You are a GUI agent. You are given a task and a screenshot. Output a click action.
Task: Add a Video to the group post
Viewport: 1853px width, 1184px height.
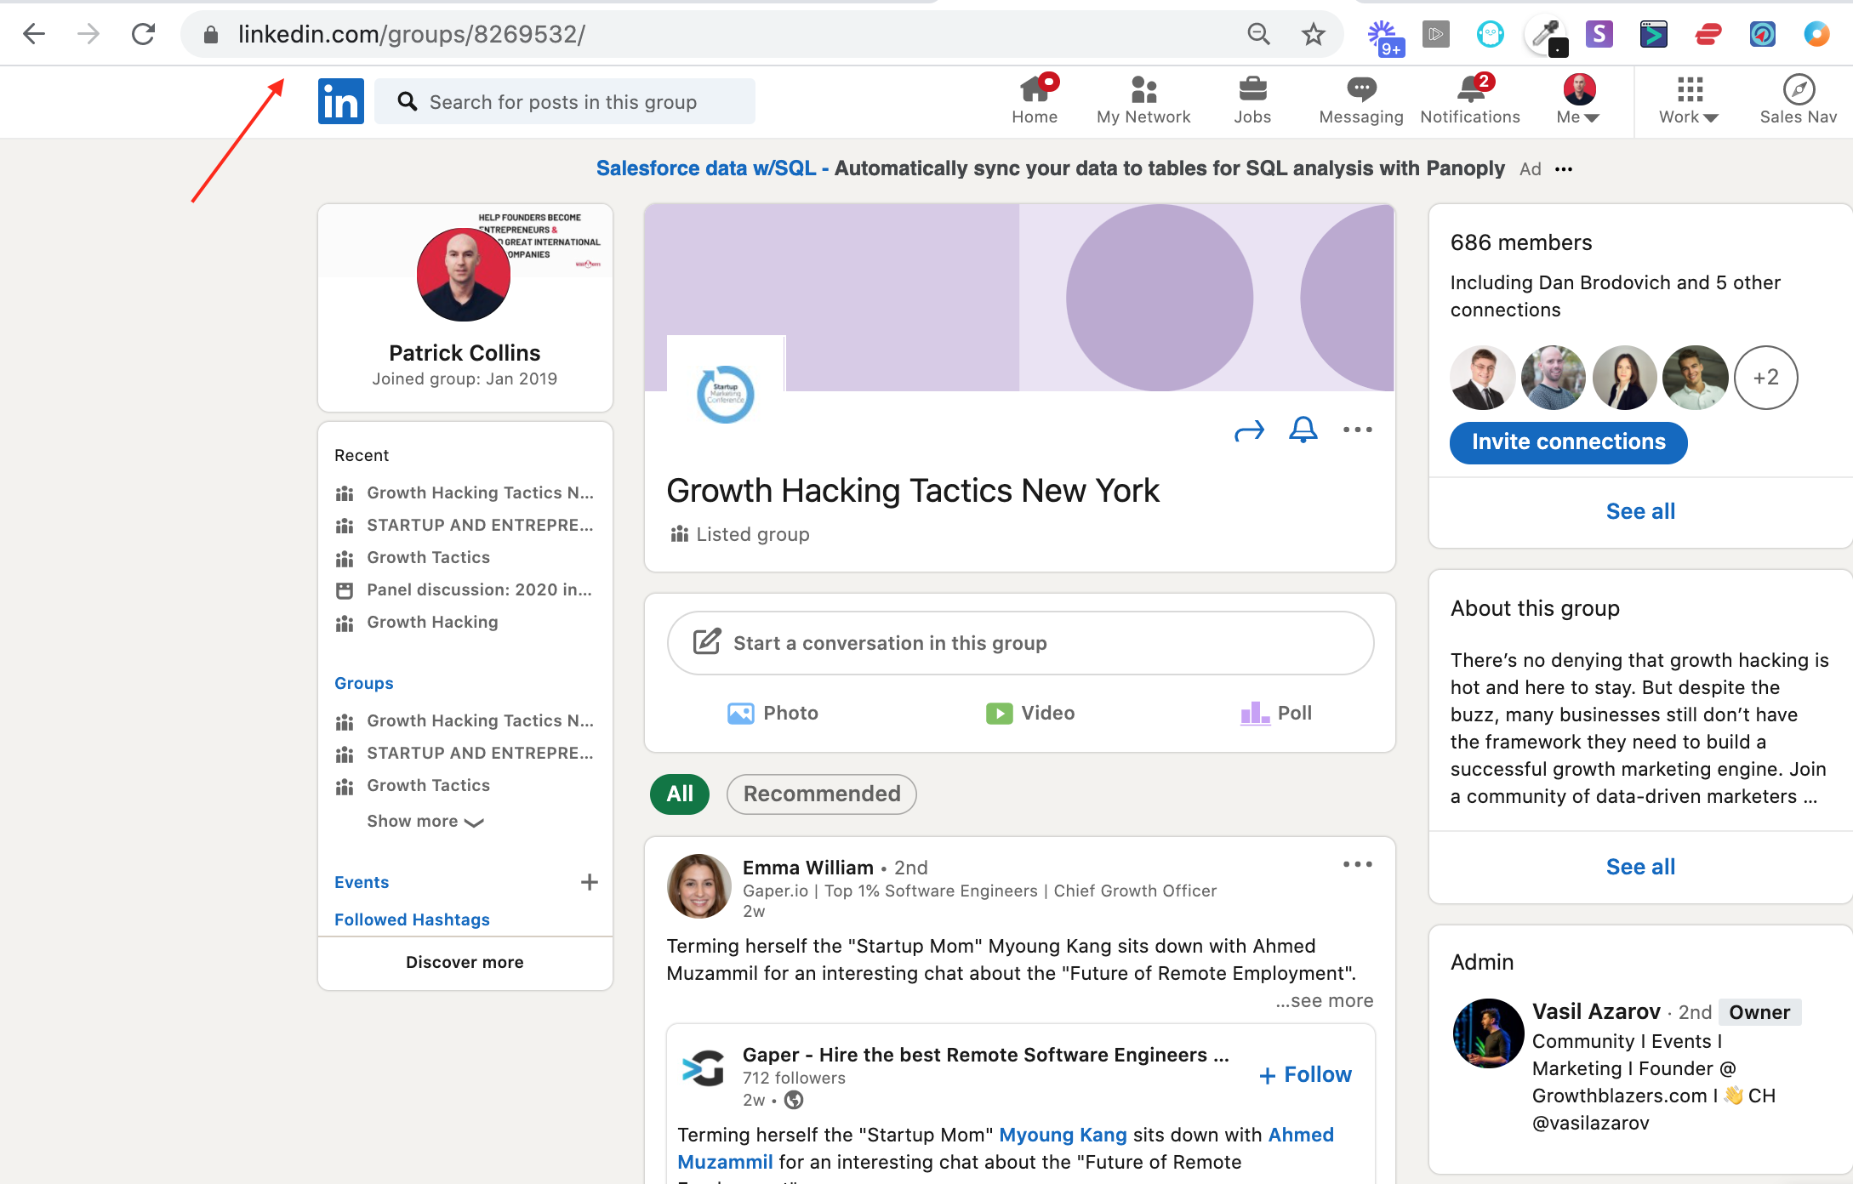pos(1030,713)
